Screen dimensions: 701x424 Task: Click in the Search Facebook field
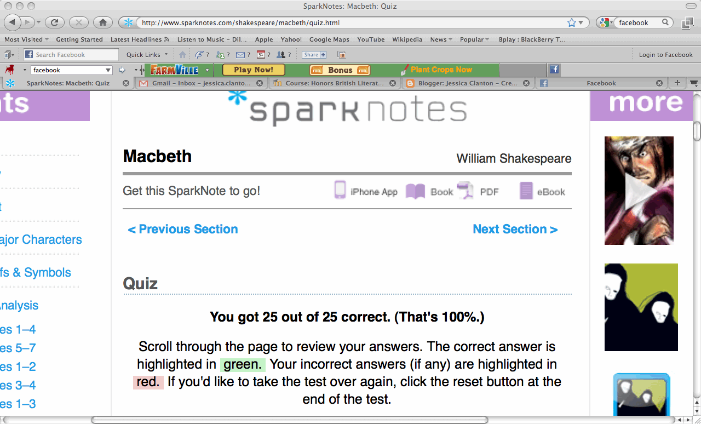coord(71,55)
